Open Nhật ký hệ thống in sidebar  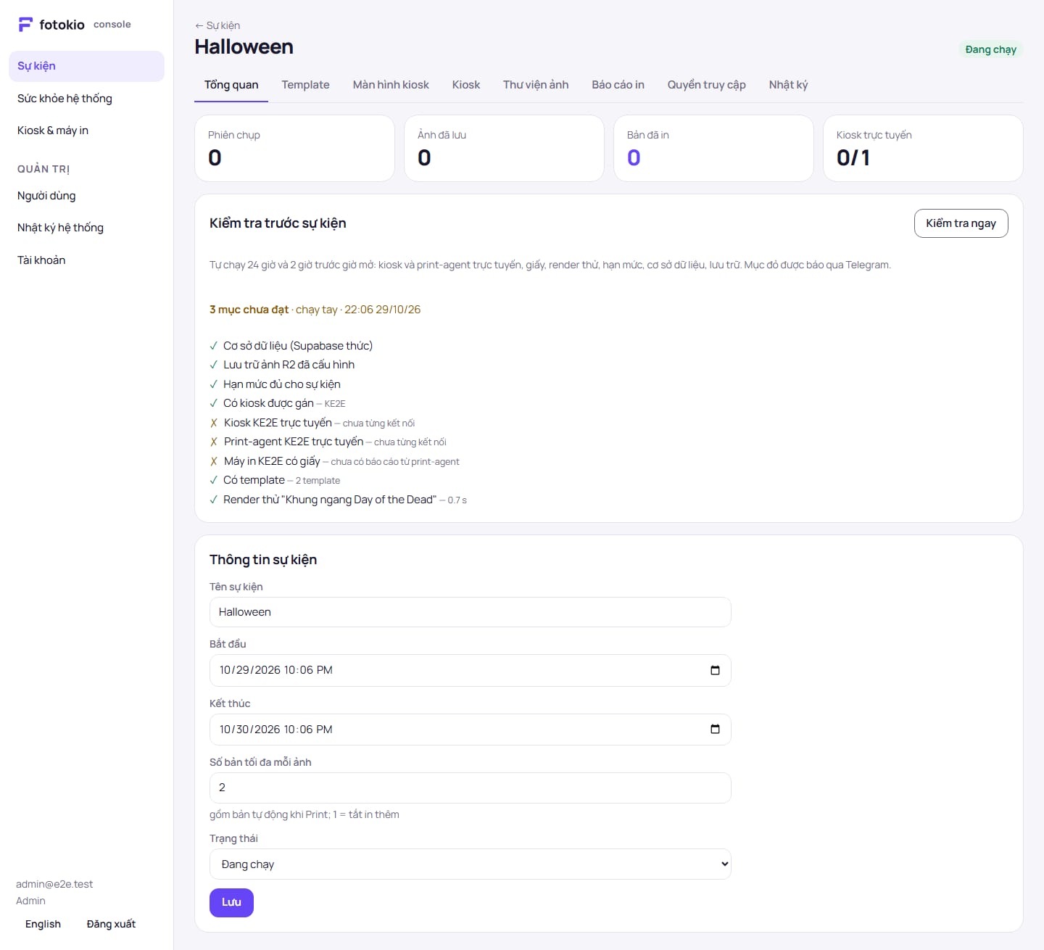point(86,228)
